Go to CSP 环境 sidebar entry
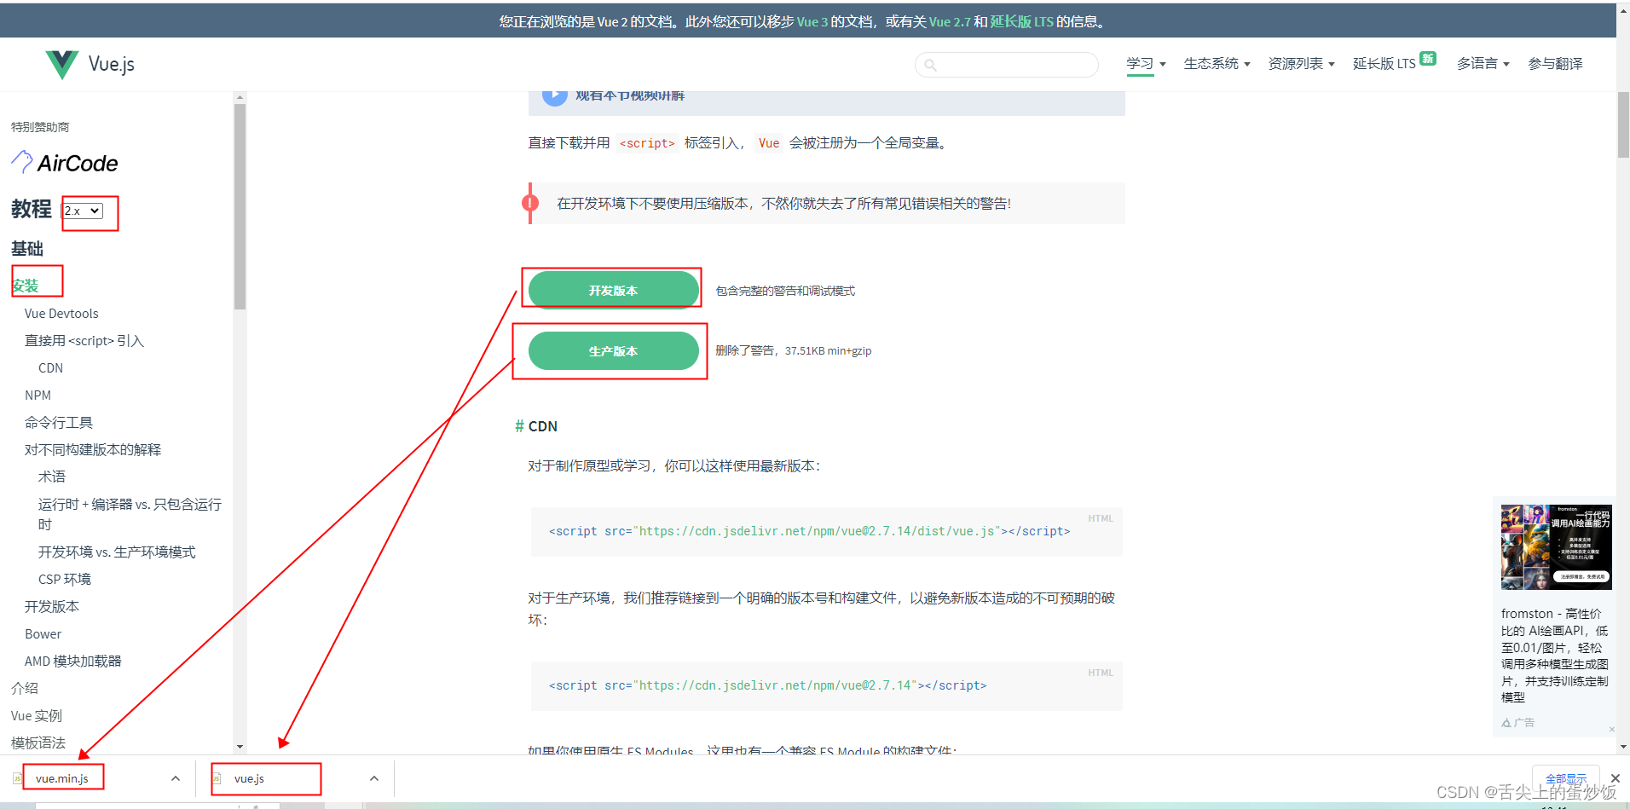The width and height of the screenshot is (1630, 809). (65, 580)
